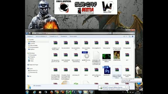Open the view options dropdown arrow
The width and height of the screenshot is (168, 94).
click(126, 36)
